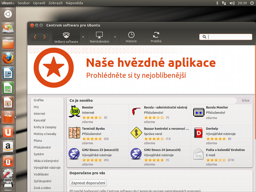Select the Věda a inženýrství category
256x192 pixels.
(x=46, y=161)
